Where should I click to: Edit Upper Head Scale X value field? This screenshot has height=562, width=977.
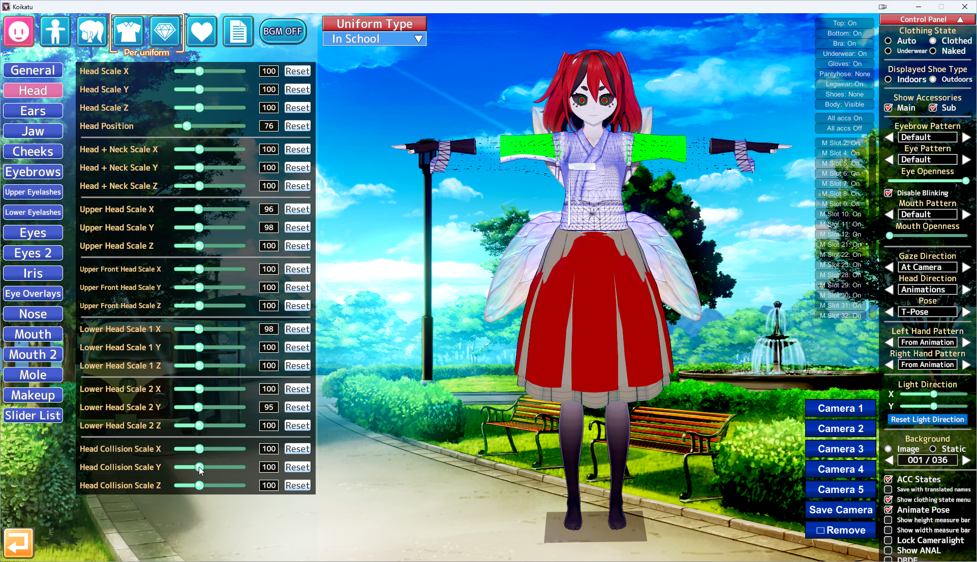click(269, 209)
